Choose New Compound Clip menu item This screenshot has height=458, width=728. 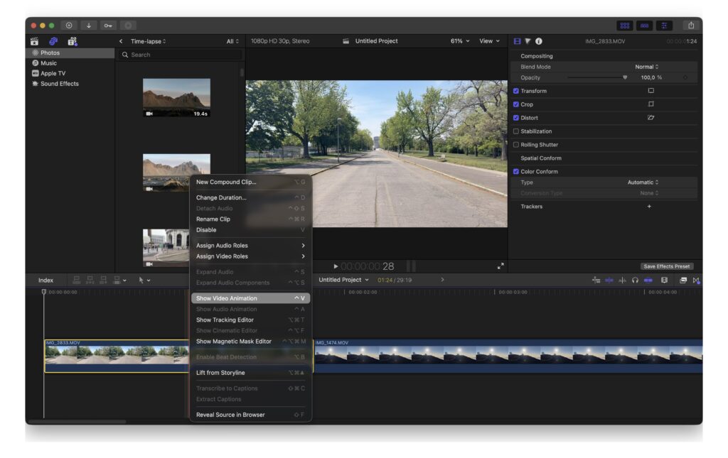pos(251,182)
